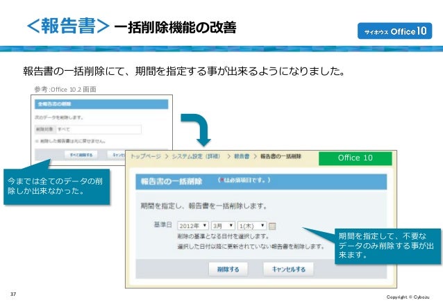Click the 報告書の一括削除 blue header bar
The height and width of the screenshot is (307, 443).
click(261, 181)
